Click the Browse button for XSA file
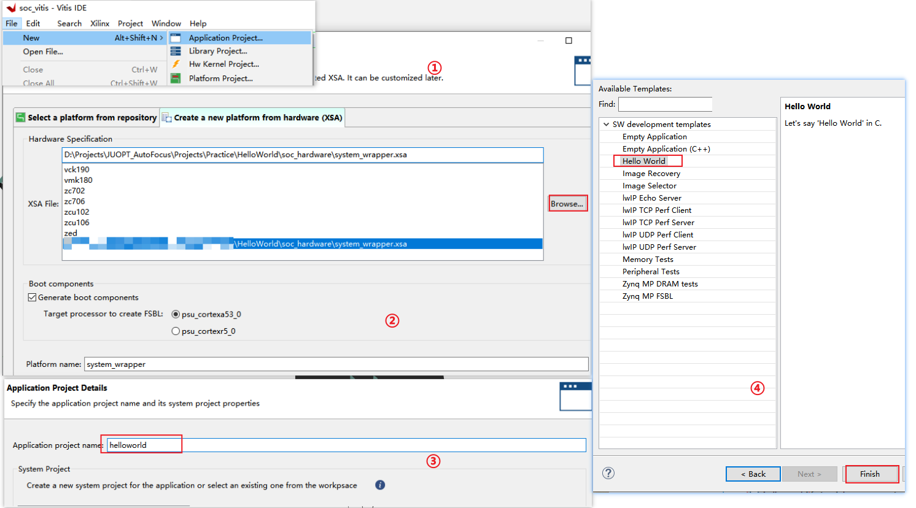The width and height of the screenshot is (916, 508). click(567, 204)
